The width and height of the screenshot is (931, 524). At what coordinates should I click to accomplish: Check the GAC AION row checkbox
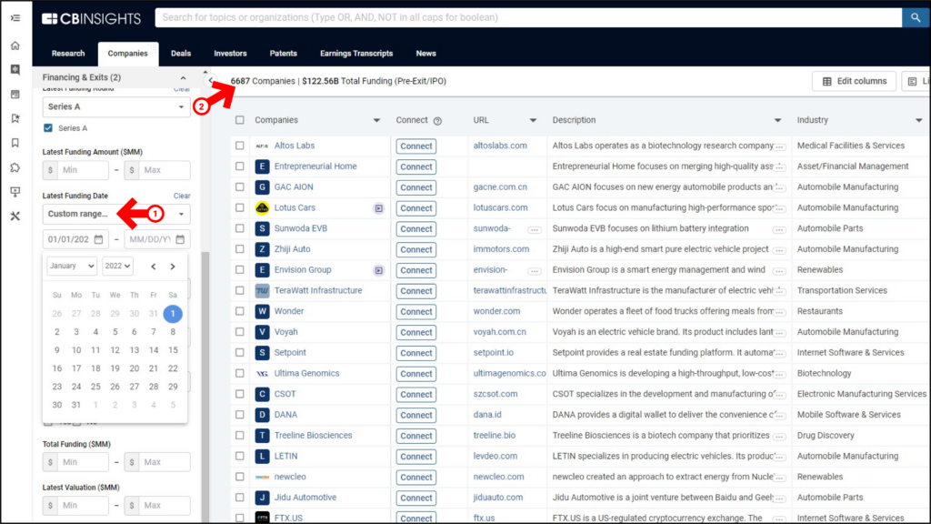[240, 187]
